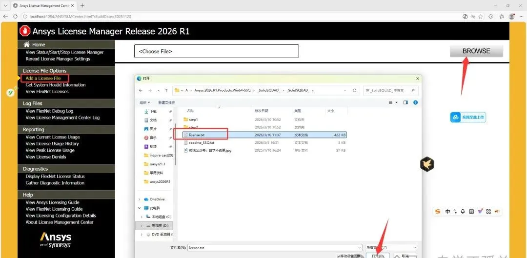Open the browser settings ellipsis menu
This screenshot has height=258, width=527.
point(521,17)
